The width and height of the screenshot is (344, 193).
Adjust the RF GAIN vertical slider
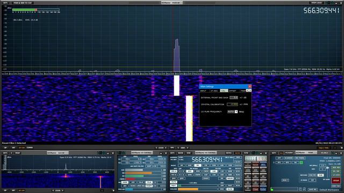pyautogui.click(x=327, y=173)
